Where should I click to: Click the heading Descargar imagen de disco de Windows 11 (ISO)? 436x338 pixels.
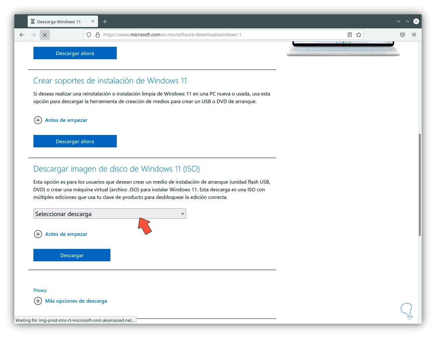pyautogui.click(x=116, y=169)
